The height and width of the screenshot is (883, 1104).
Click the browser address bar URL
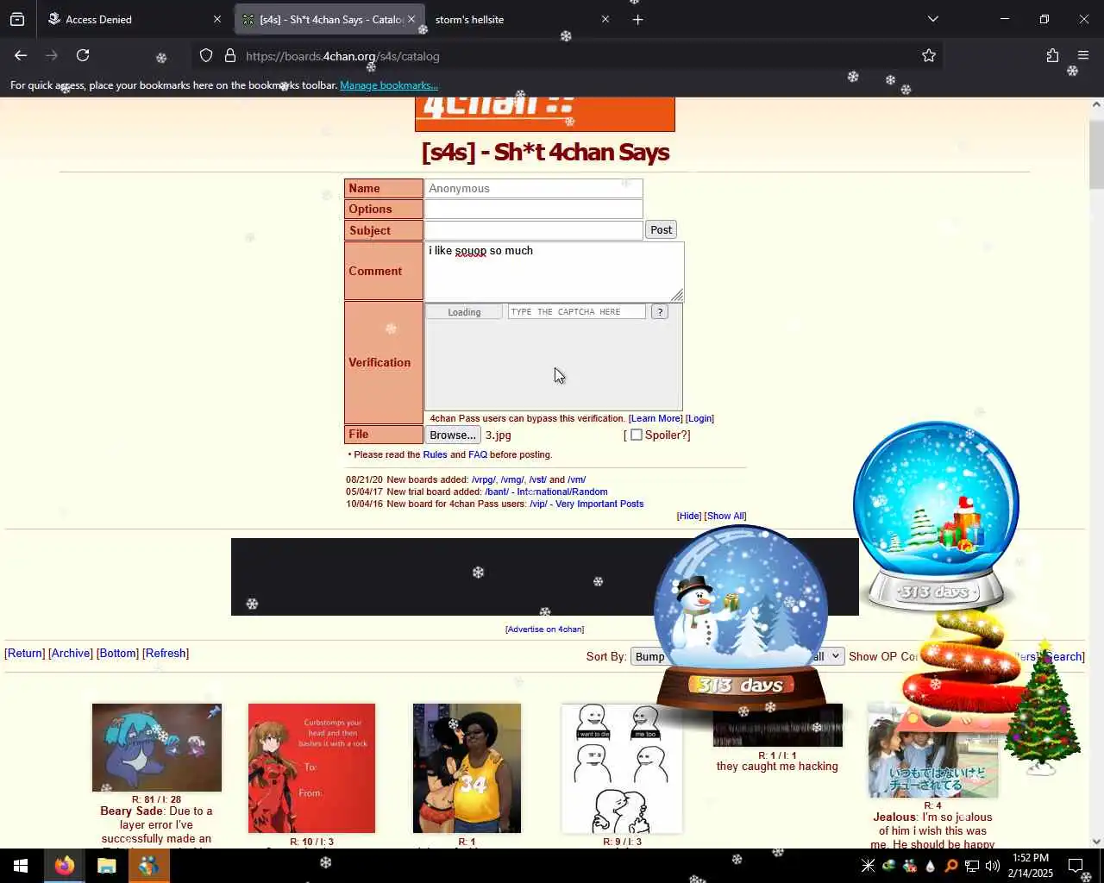[342, 56]
